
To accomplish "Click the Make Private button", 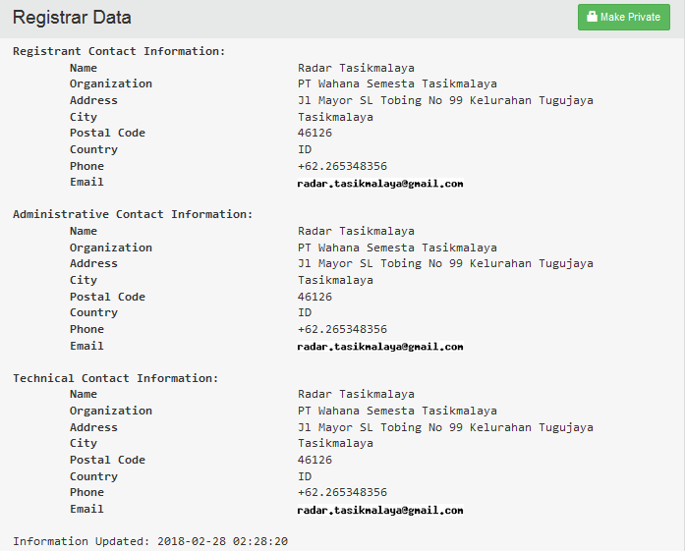I will (x=623, y=18).
